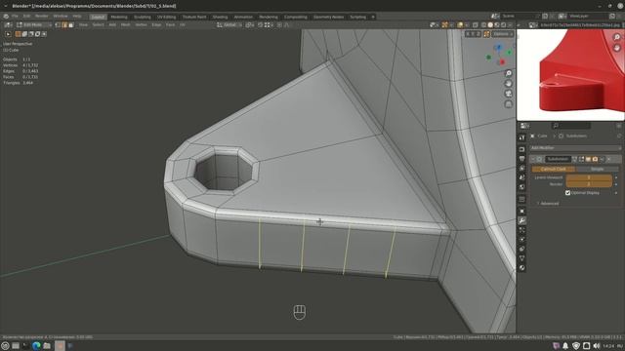Viewport: 625px width, 351px height.
Task: Open the shading options dropdown arrow
Action: (x=510, y=24)
